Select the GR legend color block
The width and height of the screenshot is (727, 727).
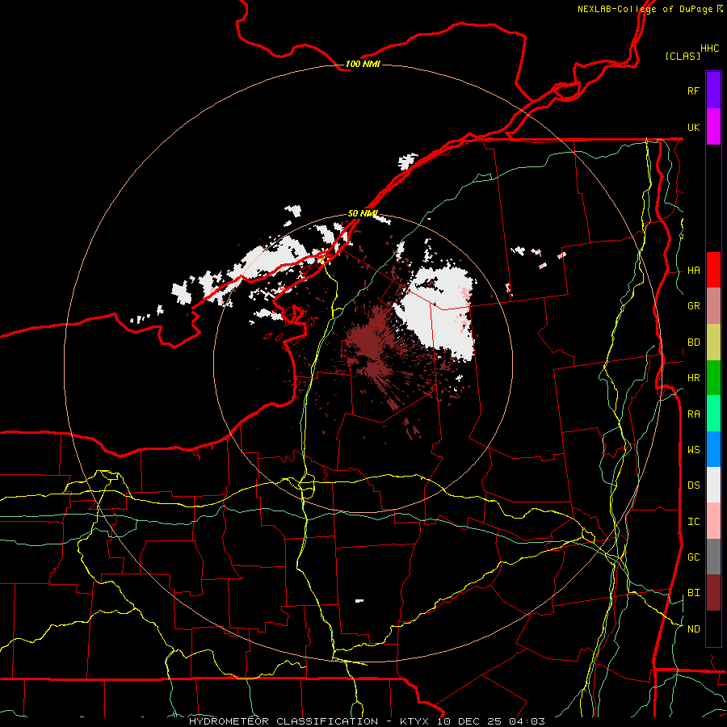pyautogui.click(x=713, y=306)
